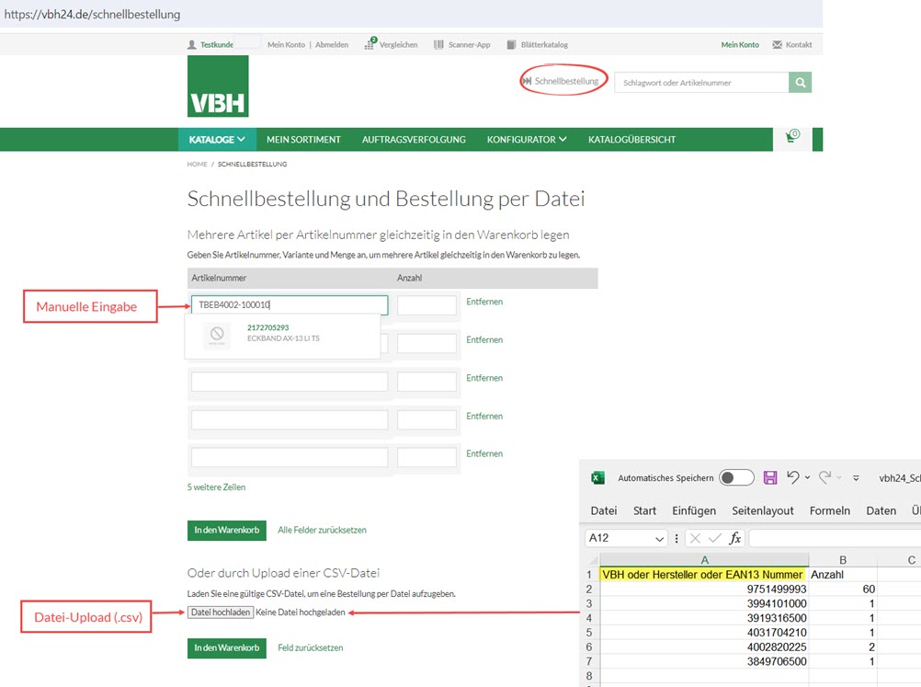This screenshot has width=921, height=687.
Task: Select Excel column B header
Action: 843,560
